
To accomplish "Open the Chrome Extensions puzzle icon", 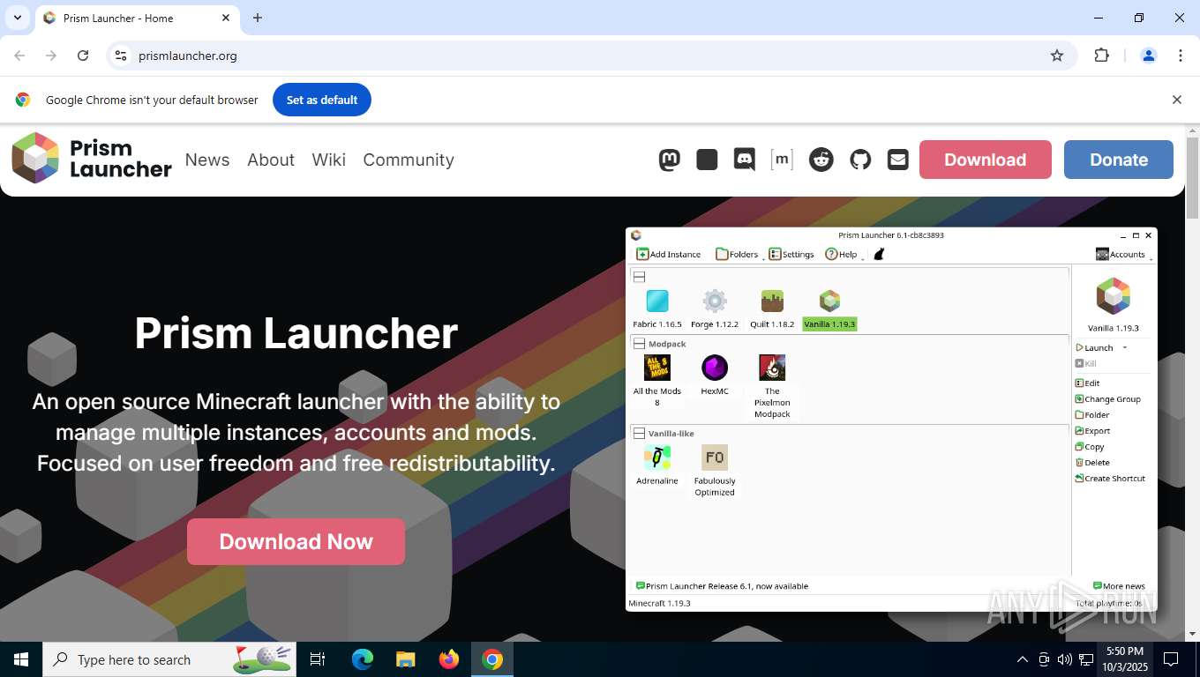I will [1101, 56].
